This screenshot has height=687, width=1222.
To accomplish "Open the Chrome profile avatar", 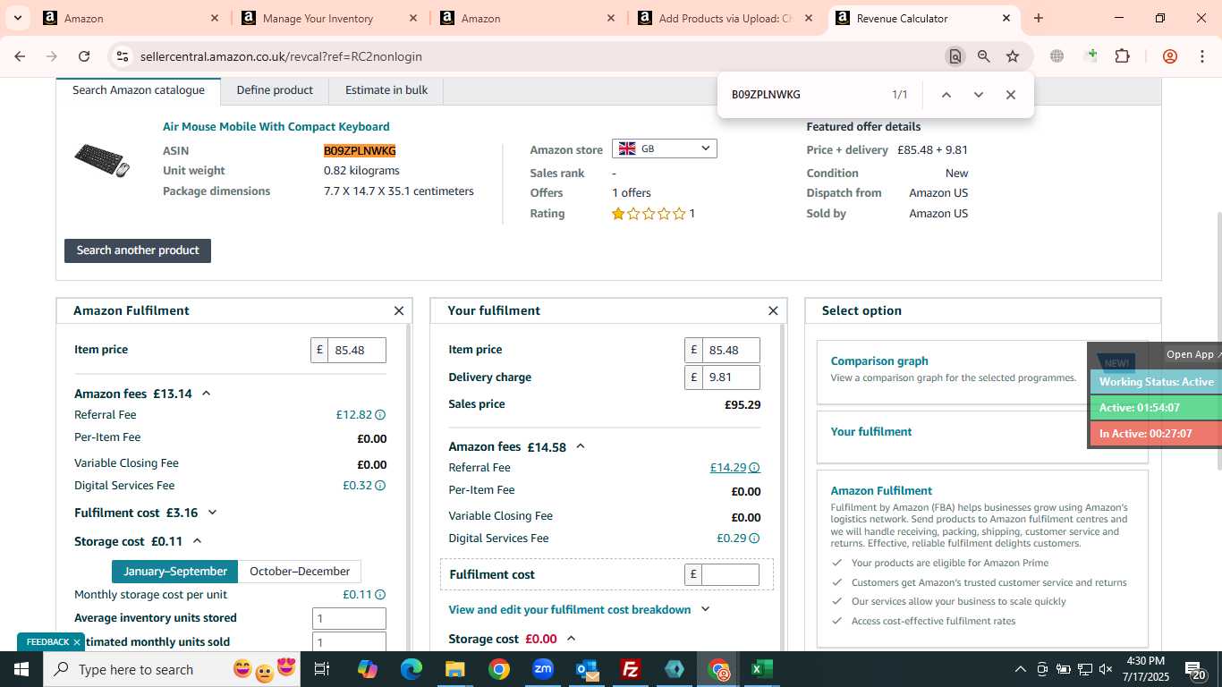I will pyautogui.click(x=1170, y=56).
